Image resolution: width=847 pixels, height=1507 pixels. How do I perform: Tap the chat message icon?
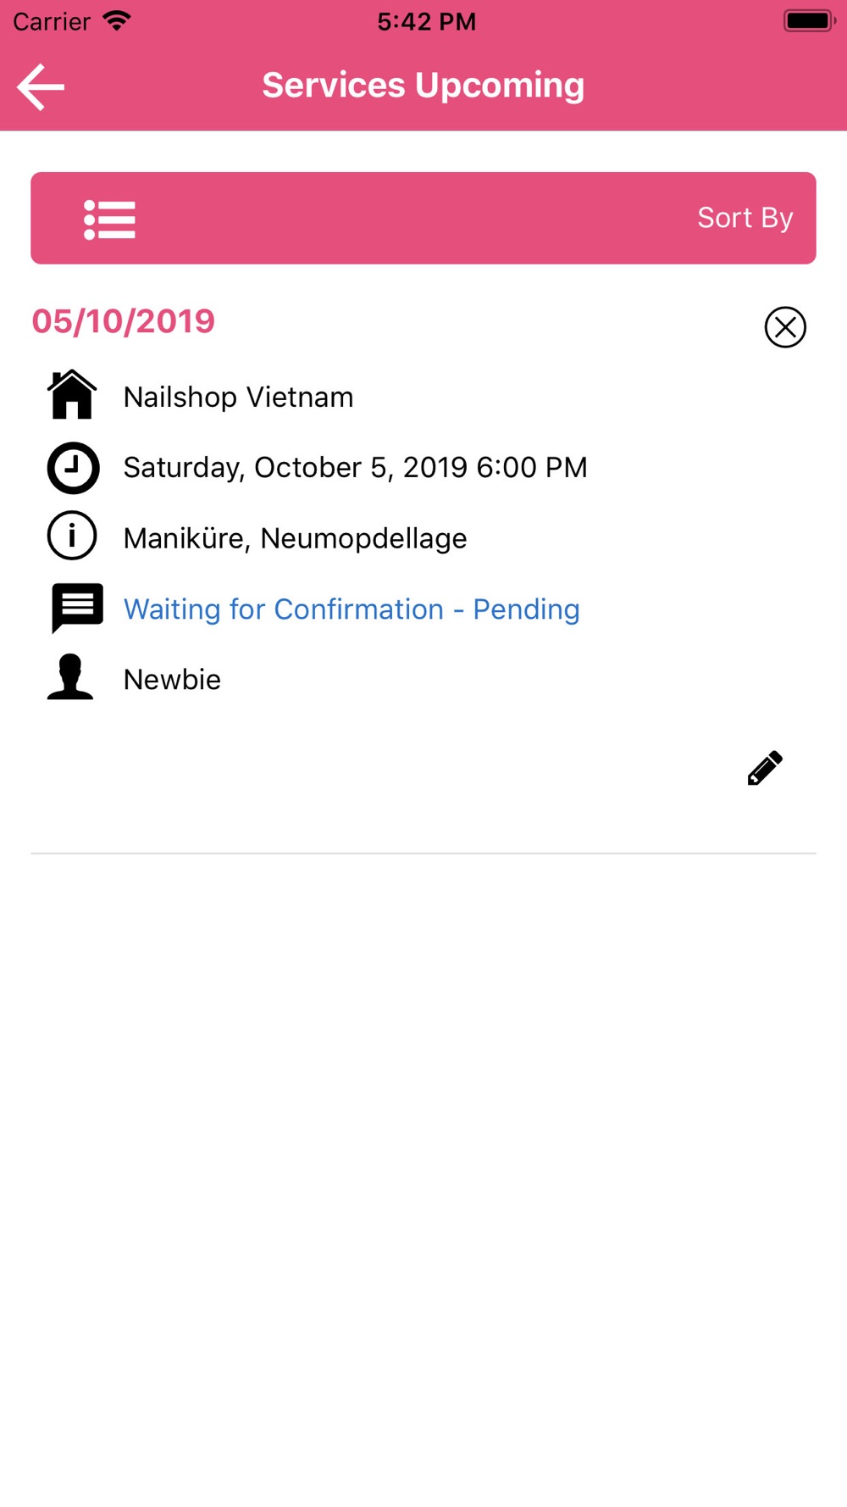pos(77,608)
